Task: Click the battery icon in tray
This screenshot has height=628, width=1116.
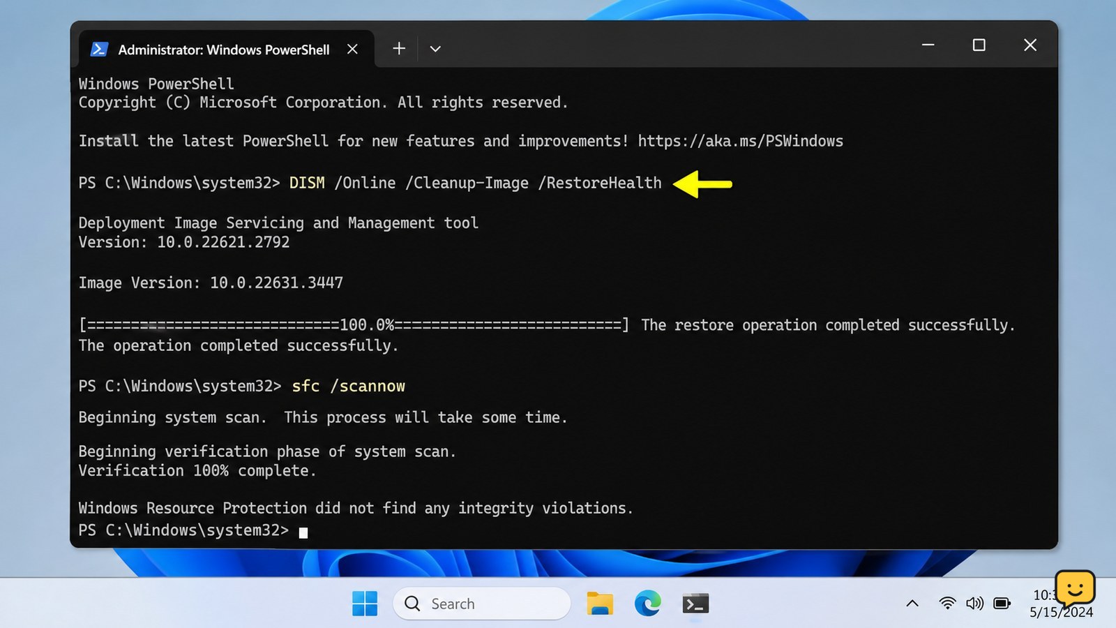Action: point(1002,604)
